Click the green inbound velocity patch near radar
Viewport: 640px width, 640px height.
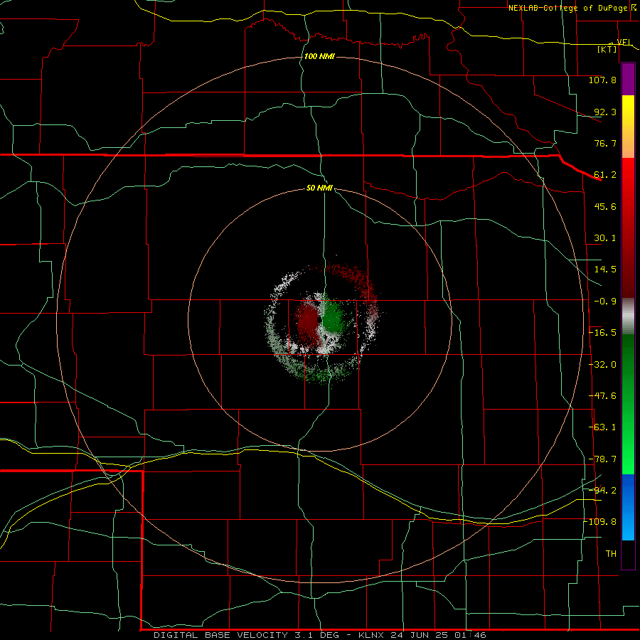click(335, 316)
